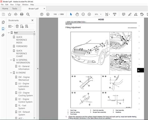Switch to the Tools tab
Screen dimensions: 148x120
(x=15, y=8)
